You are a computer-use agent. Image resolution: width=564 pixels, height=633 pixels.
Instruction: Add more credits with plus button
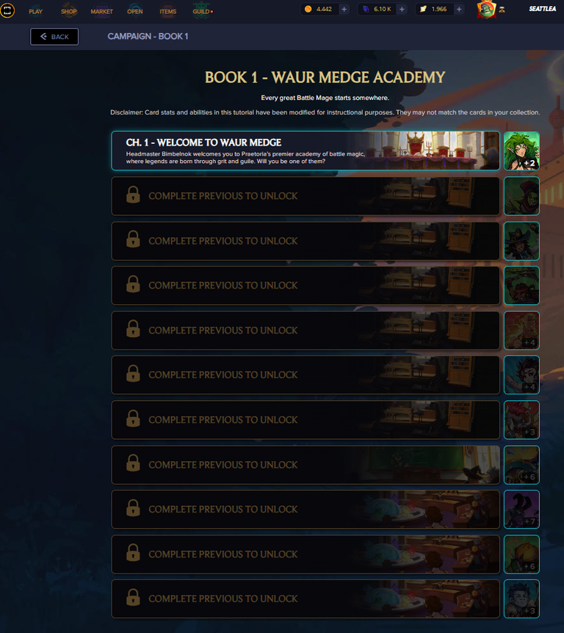coord(344,10)
